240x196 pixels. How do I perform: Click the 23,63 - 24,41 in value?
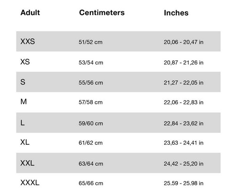[184, 143]
